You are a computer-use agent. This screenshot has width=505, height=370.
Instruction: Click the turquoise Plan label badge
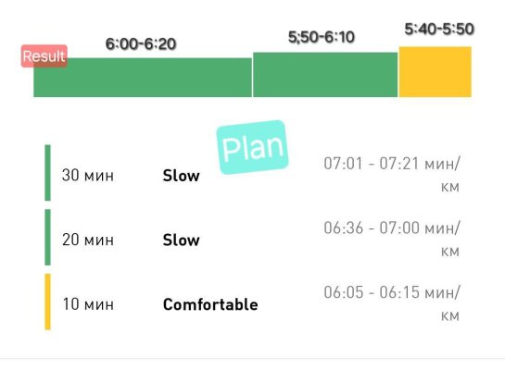pos(252,147)
